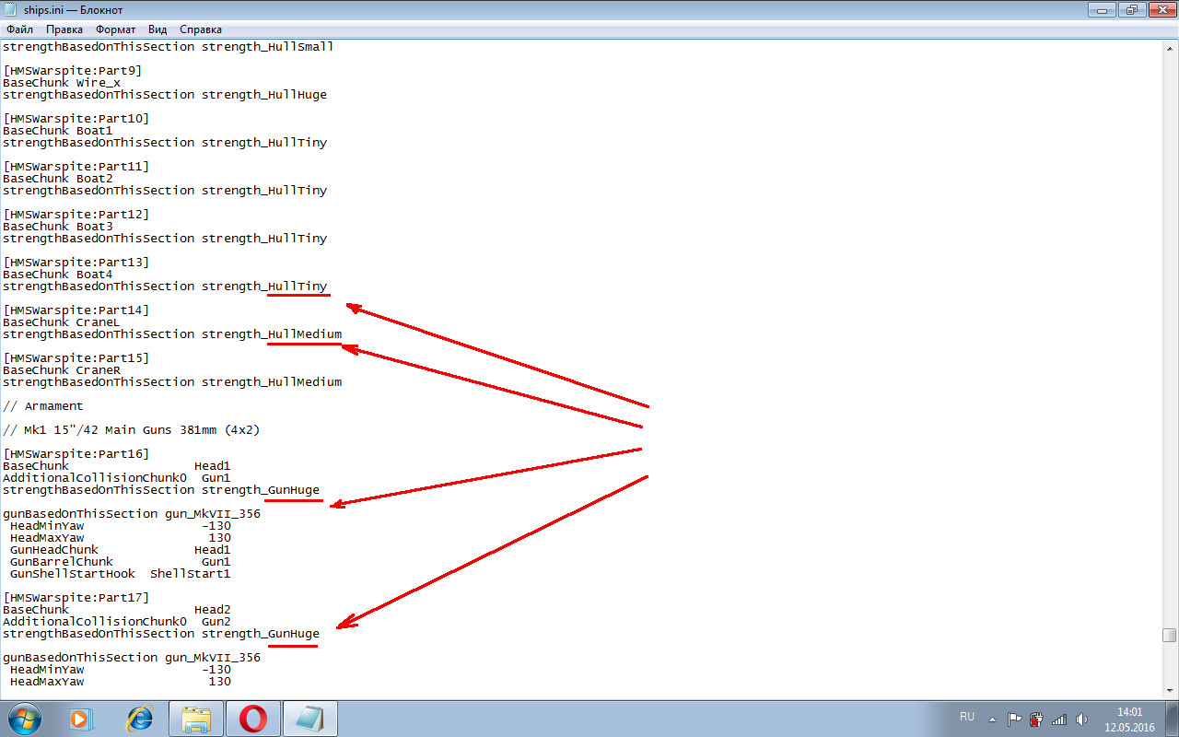Viewport: 1179px width, 737px height.
Task: Click the "GunHeadChunk Head1" line
Action: coord(120,549)
